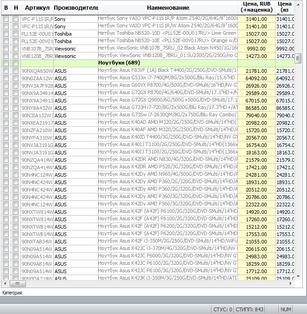Click Toshiba manufacturer cell for PLL52E-00U01
Viewport: 307px width, 314px height.
pyautogui.click(x=76, y=34)
